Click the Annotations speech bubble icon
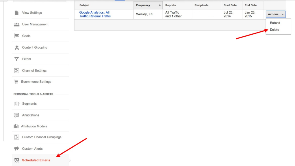The image size is (295, 166). click(16, 115)
